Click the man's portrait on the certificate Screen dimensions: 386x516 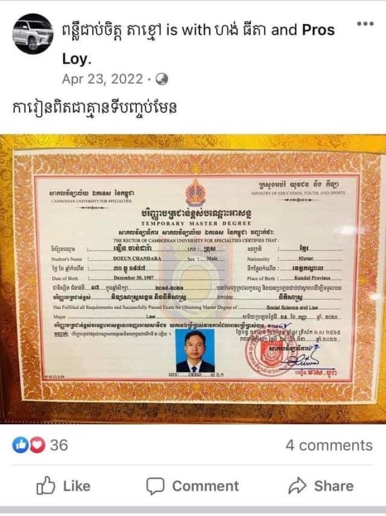[x=195, y=351]
